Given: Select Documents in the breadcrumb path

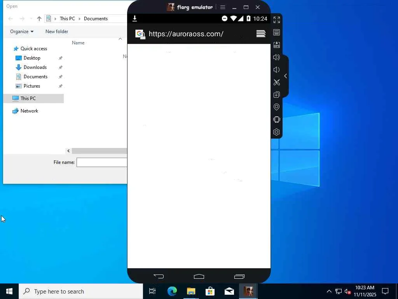Looking at the screenshot, I should (x=96, y=19).
